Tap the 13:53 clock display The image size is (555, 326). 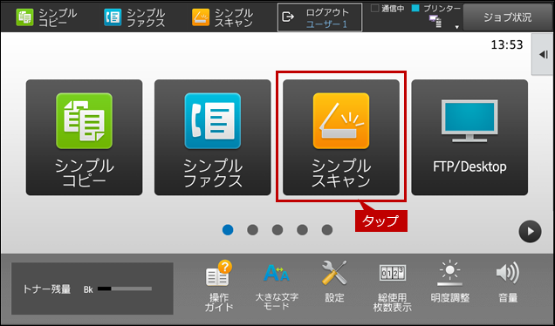(507, 45)
